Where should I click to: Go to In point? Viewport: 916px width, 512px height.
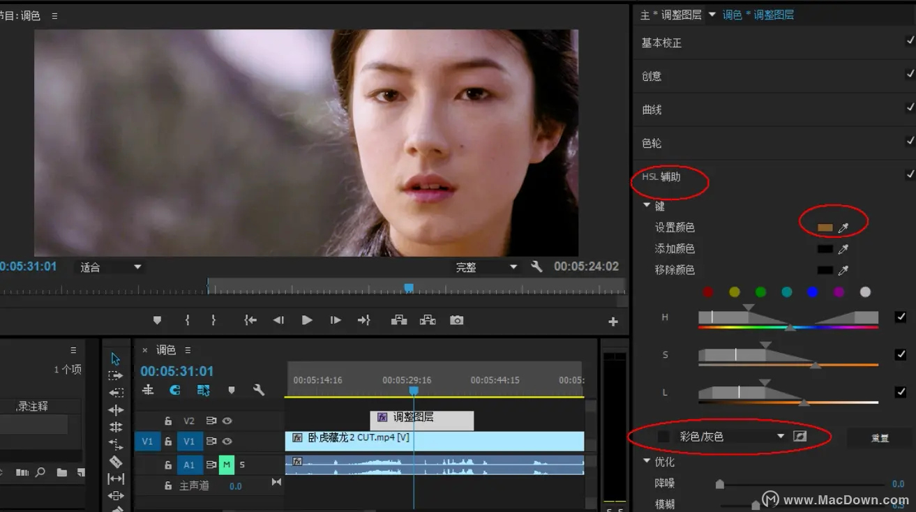pyautogui.click(x=250, y=320)
